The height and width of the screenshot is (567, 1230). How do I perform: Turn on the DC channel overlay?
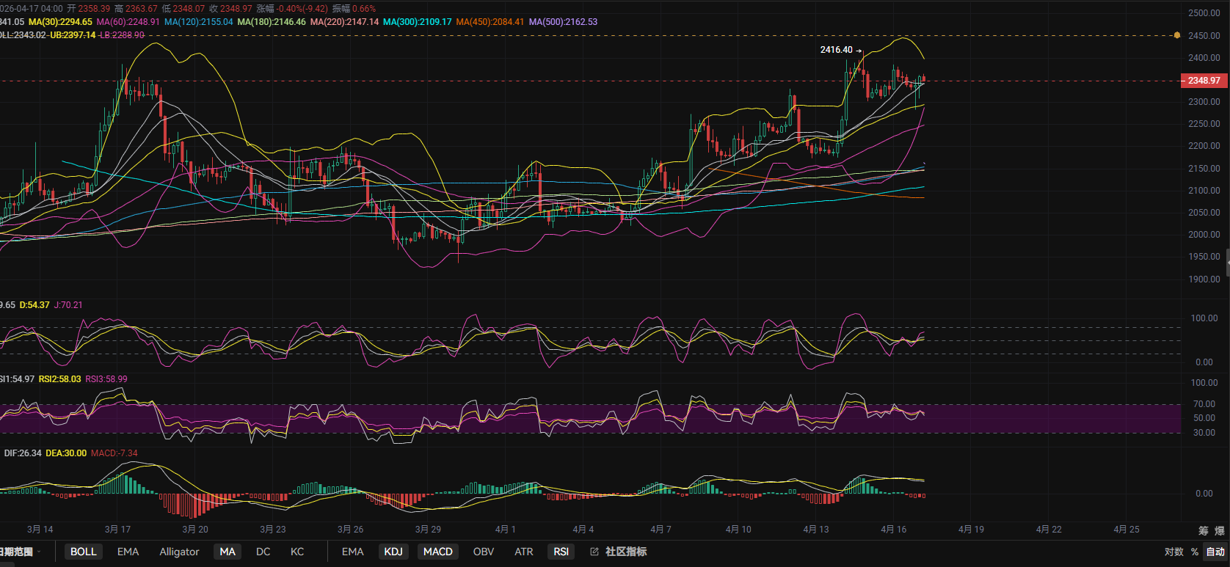pos(263,552)
